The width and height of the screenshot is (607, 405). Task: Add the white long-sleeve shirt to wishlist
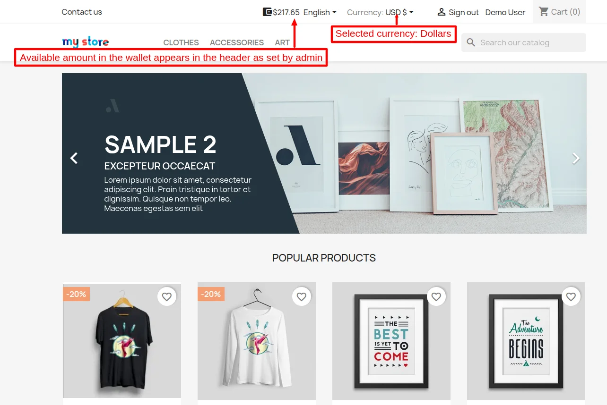(302, 296)
